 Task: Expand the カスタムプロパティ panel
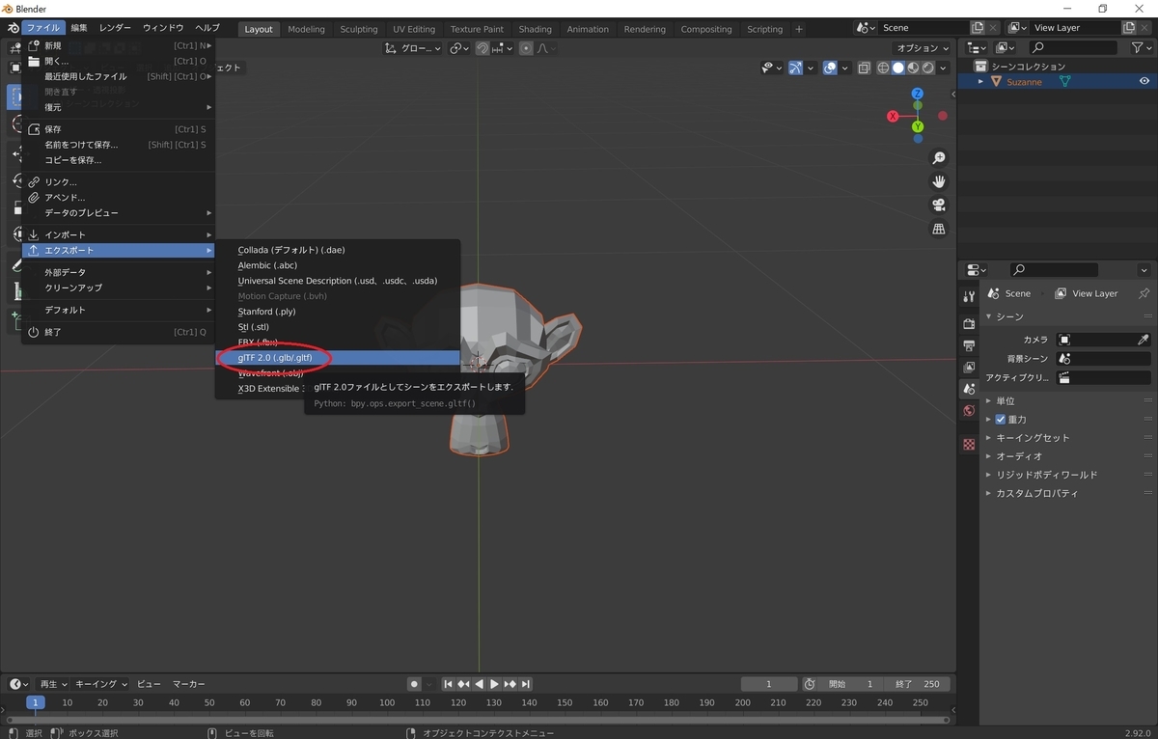click(x=989, y=493)
